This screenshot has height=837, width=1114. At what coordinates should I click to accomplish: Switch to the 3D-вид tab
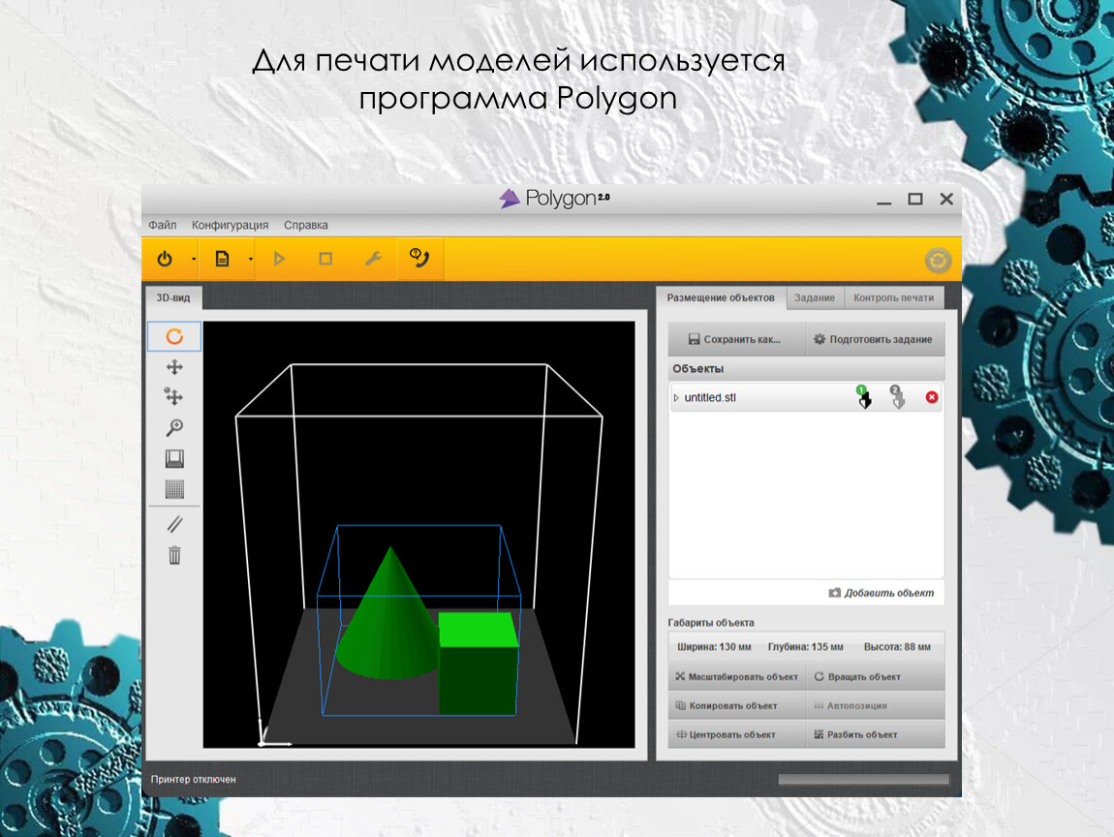173,297
